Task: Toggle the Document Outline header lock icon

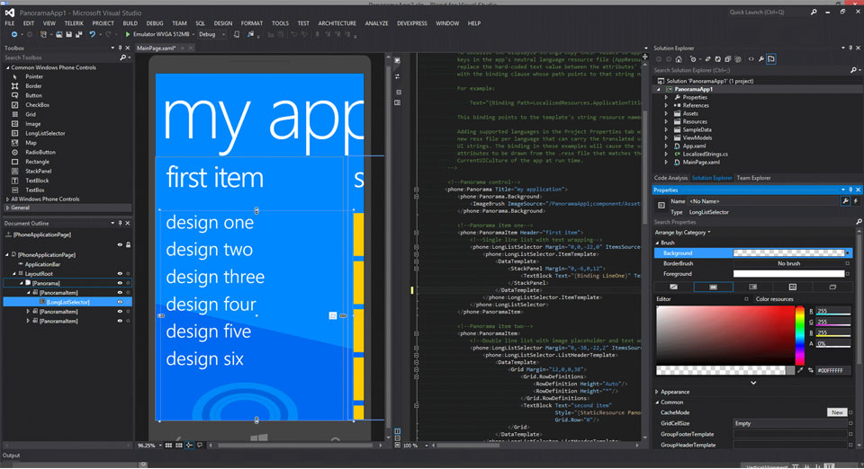Action: tap(128, 244)
